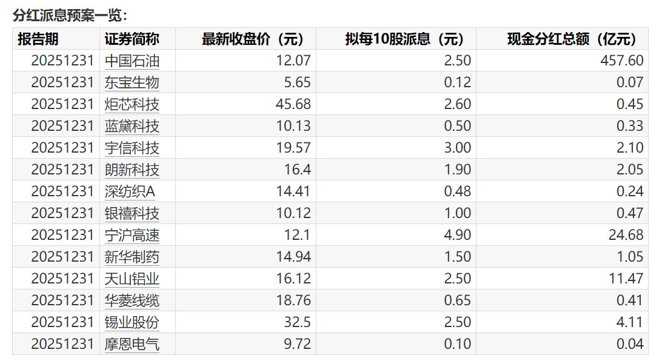
Task: Open the 炬芯科技 security link
Action: pos(132,104)
